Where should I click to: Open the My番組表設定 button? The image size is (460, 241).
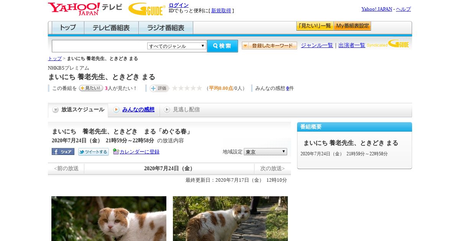pos(352,26)
